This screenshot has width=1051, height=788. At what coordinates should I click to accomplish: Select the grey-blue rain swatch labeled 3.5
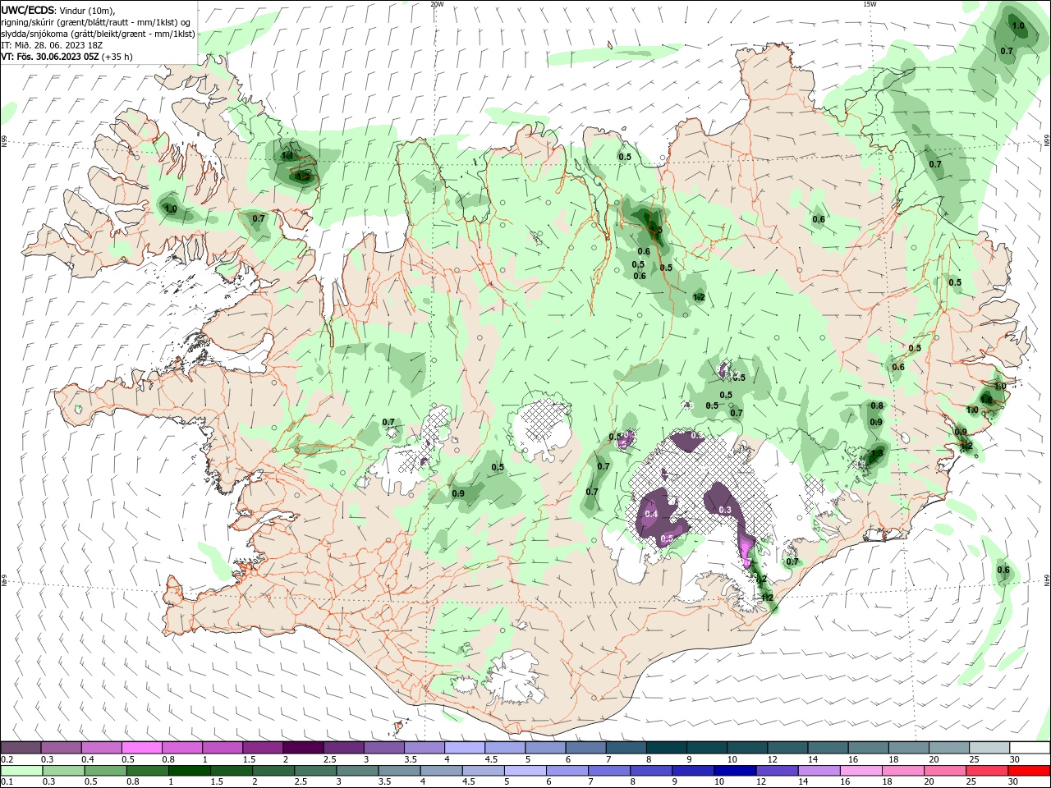tap(398, 771)
